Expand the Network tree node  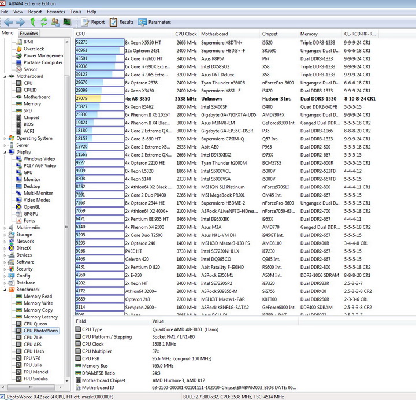(x=5, y=242)
